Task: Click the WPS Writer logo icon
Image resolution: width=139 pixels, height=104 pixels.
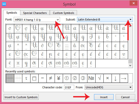Action: [4, 4]
